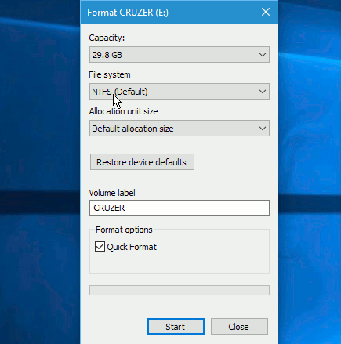This screenshot has width=341, height=344.
Task: Start formatting the drive
Action: [176, 327]
